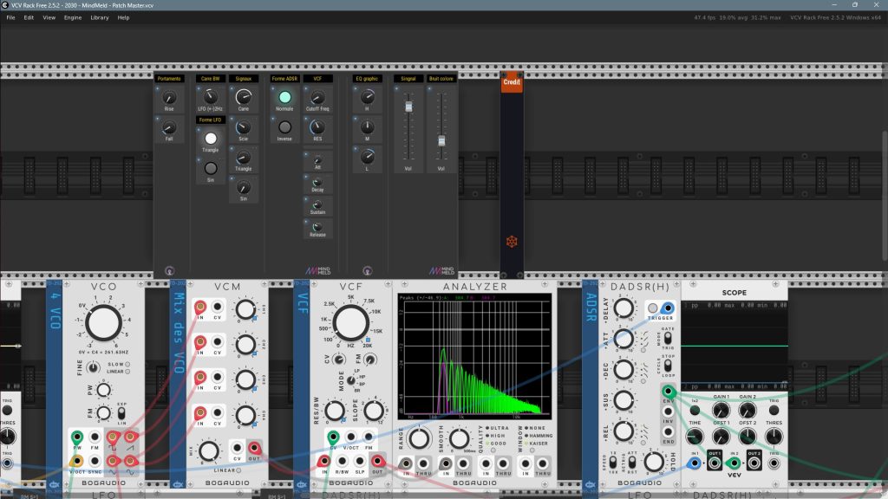888x499 pixels.
Task: Click the Analyzer WINDOW selector button
Action: [532, 450]
